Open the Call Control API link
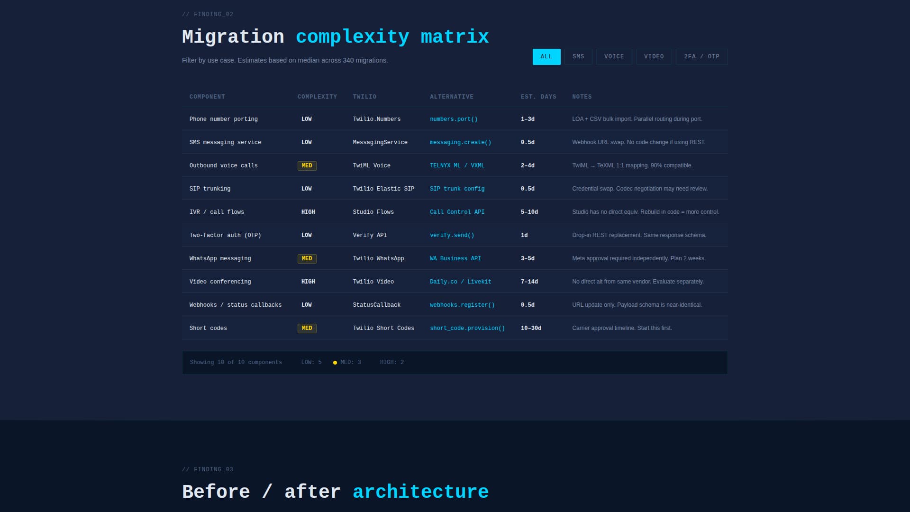This screenshot has width=910, height=512. (457, 212)
